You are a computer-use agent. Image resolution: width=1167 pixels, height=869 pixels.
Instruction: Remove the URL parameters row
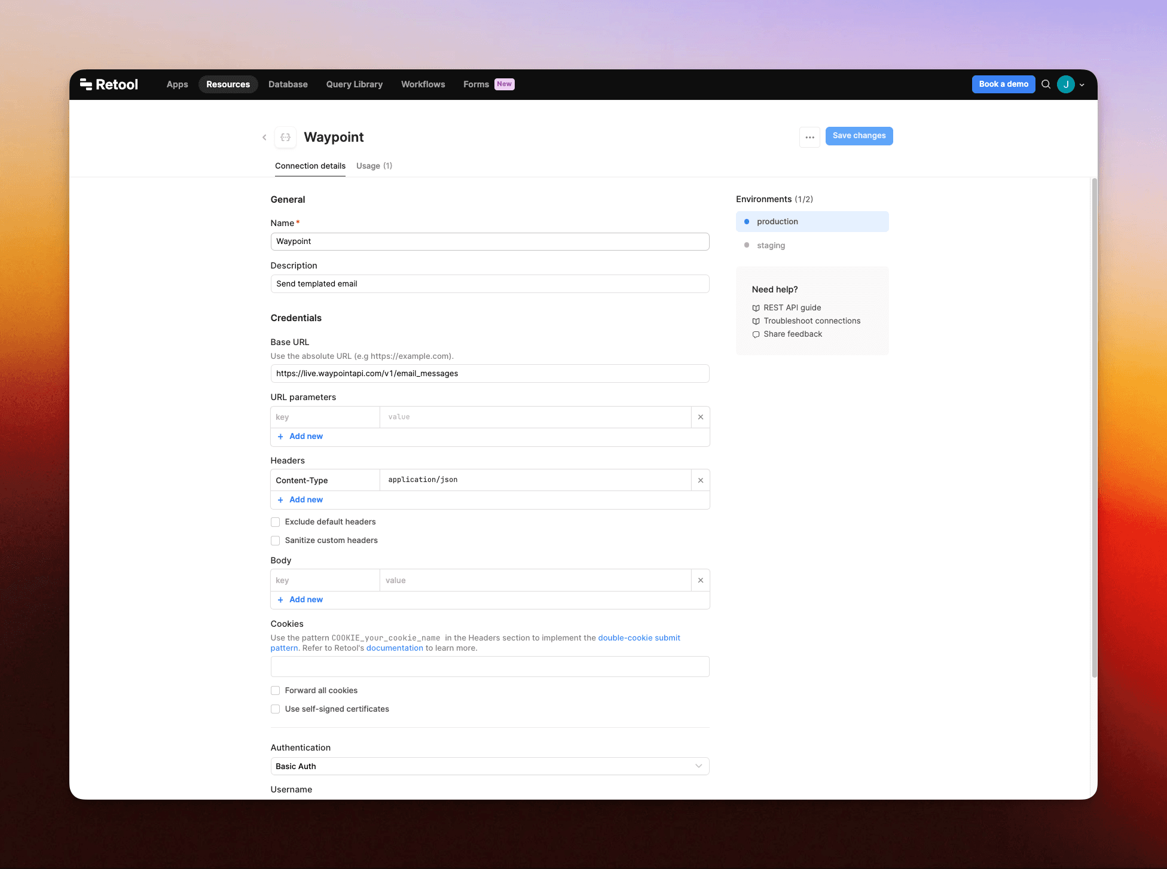click(700, 417)
